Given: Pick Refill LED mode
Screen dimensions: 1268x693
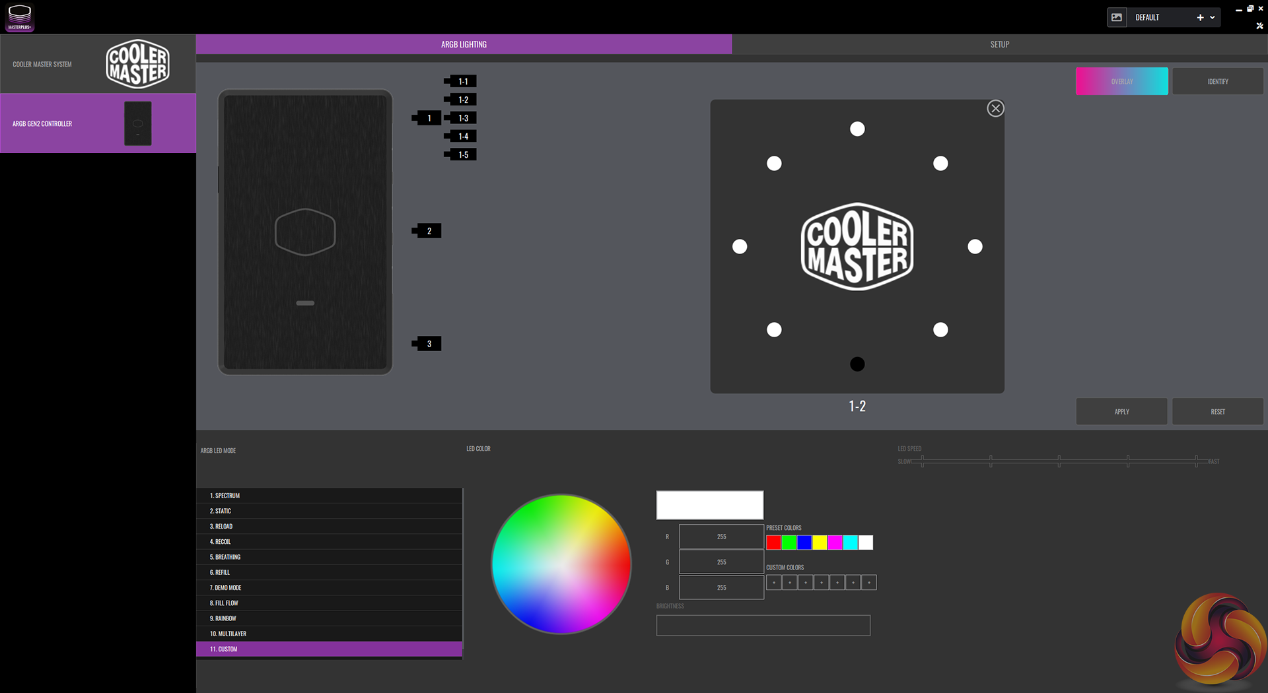Looking at the screenshot, I should pos(329,572).
